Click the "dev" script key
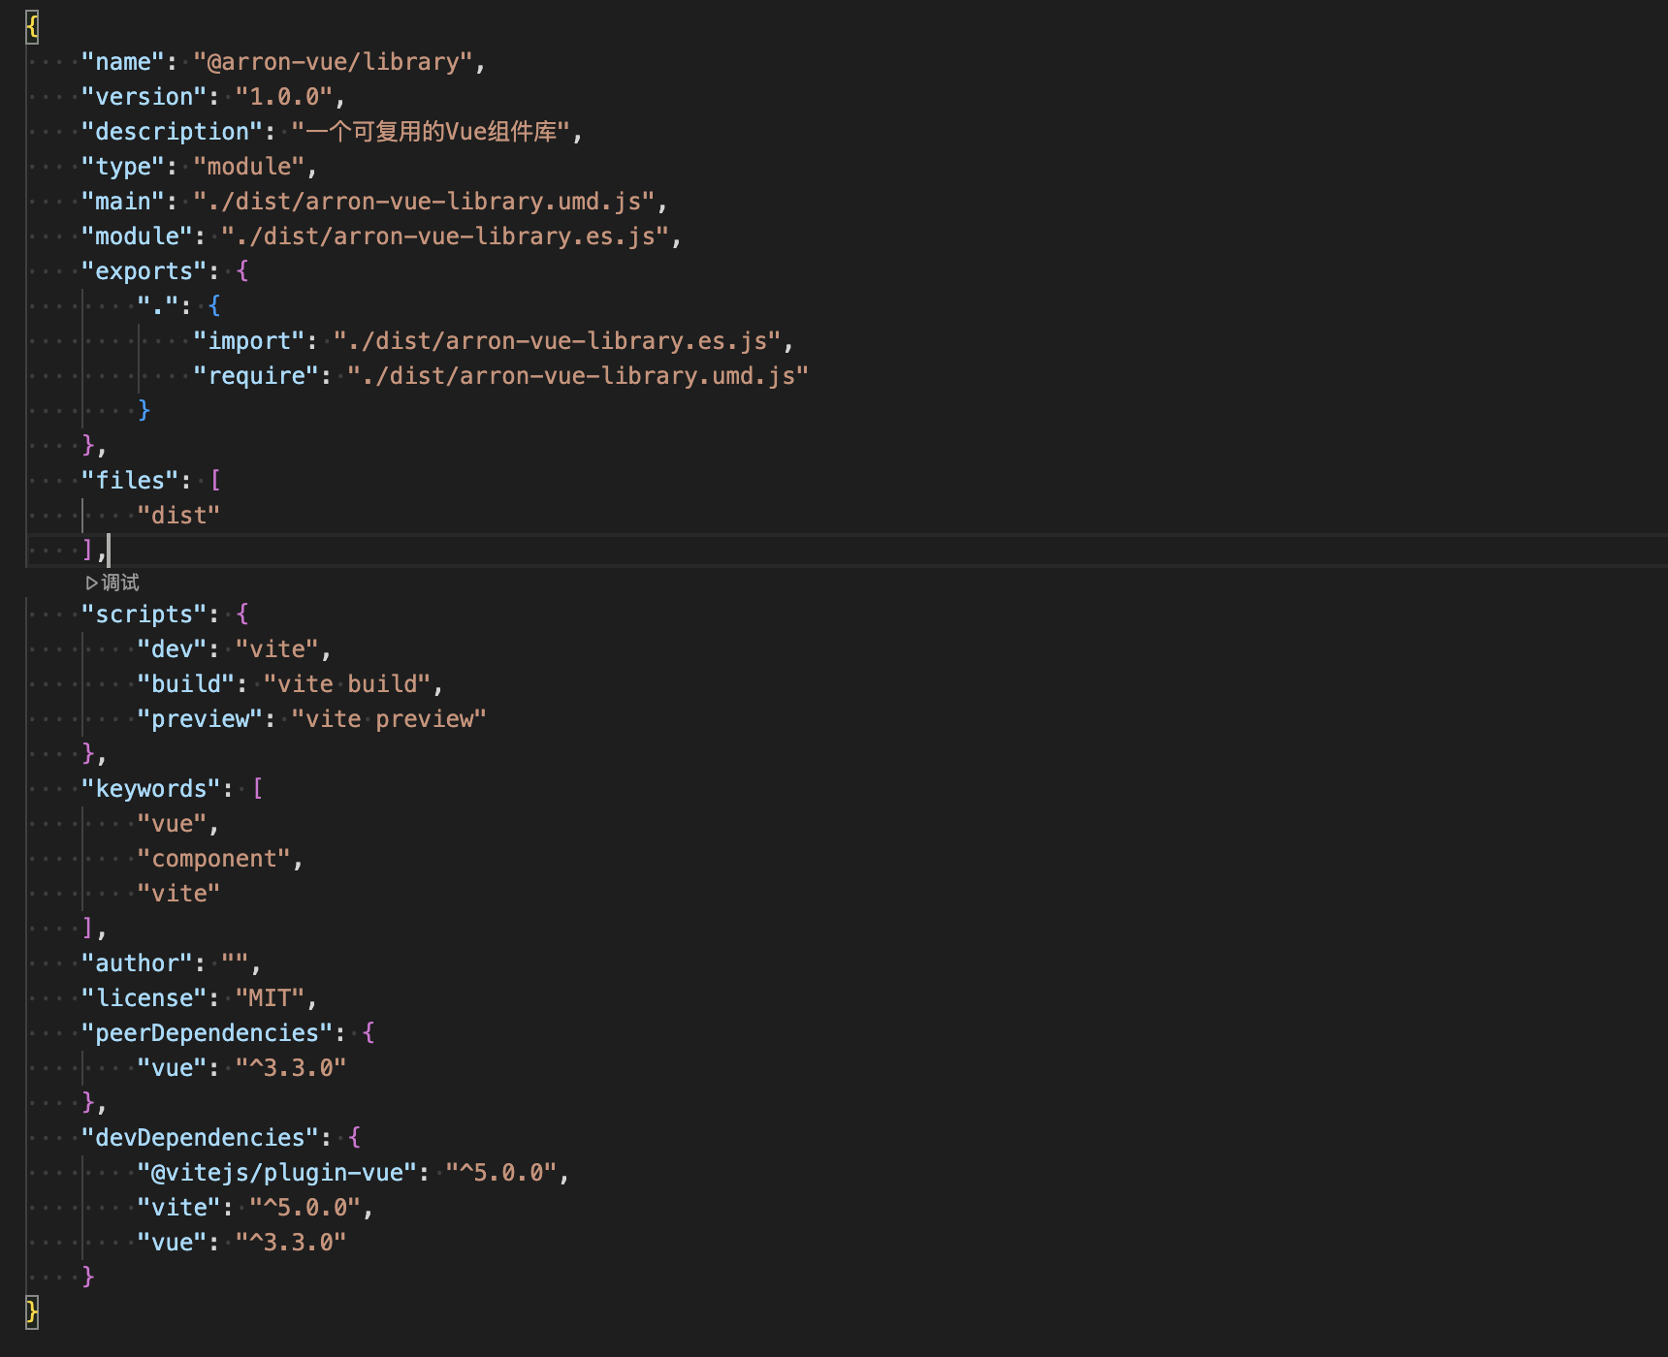This screenshot has height=1357, width=1668. (173, 649)
